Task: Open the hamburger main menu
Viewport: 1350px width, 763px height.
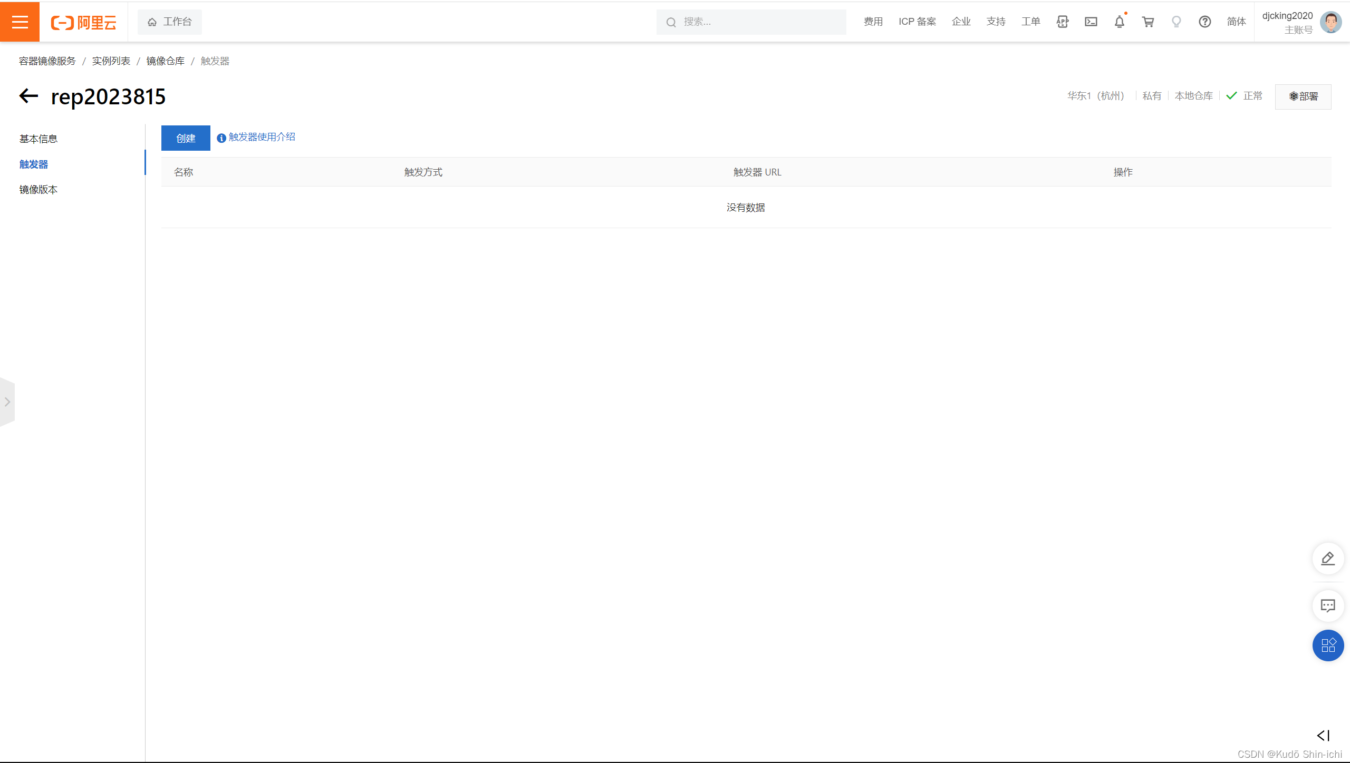Action: tap(20, 22)
